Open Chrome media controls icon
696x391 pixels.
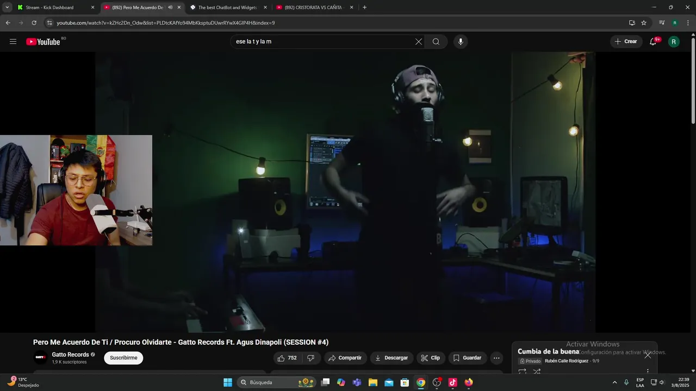pyautogui.click(x=662, y=23)
